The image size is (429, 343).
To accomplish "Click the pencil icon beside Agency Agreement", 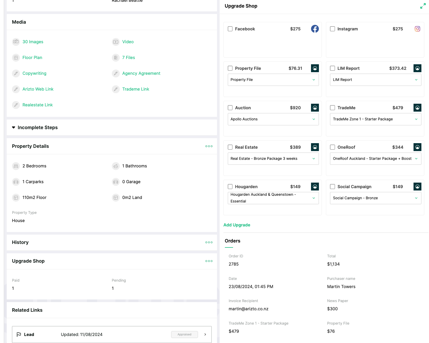I will [x=116, y=73].
